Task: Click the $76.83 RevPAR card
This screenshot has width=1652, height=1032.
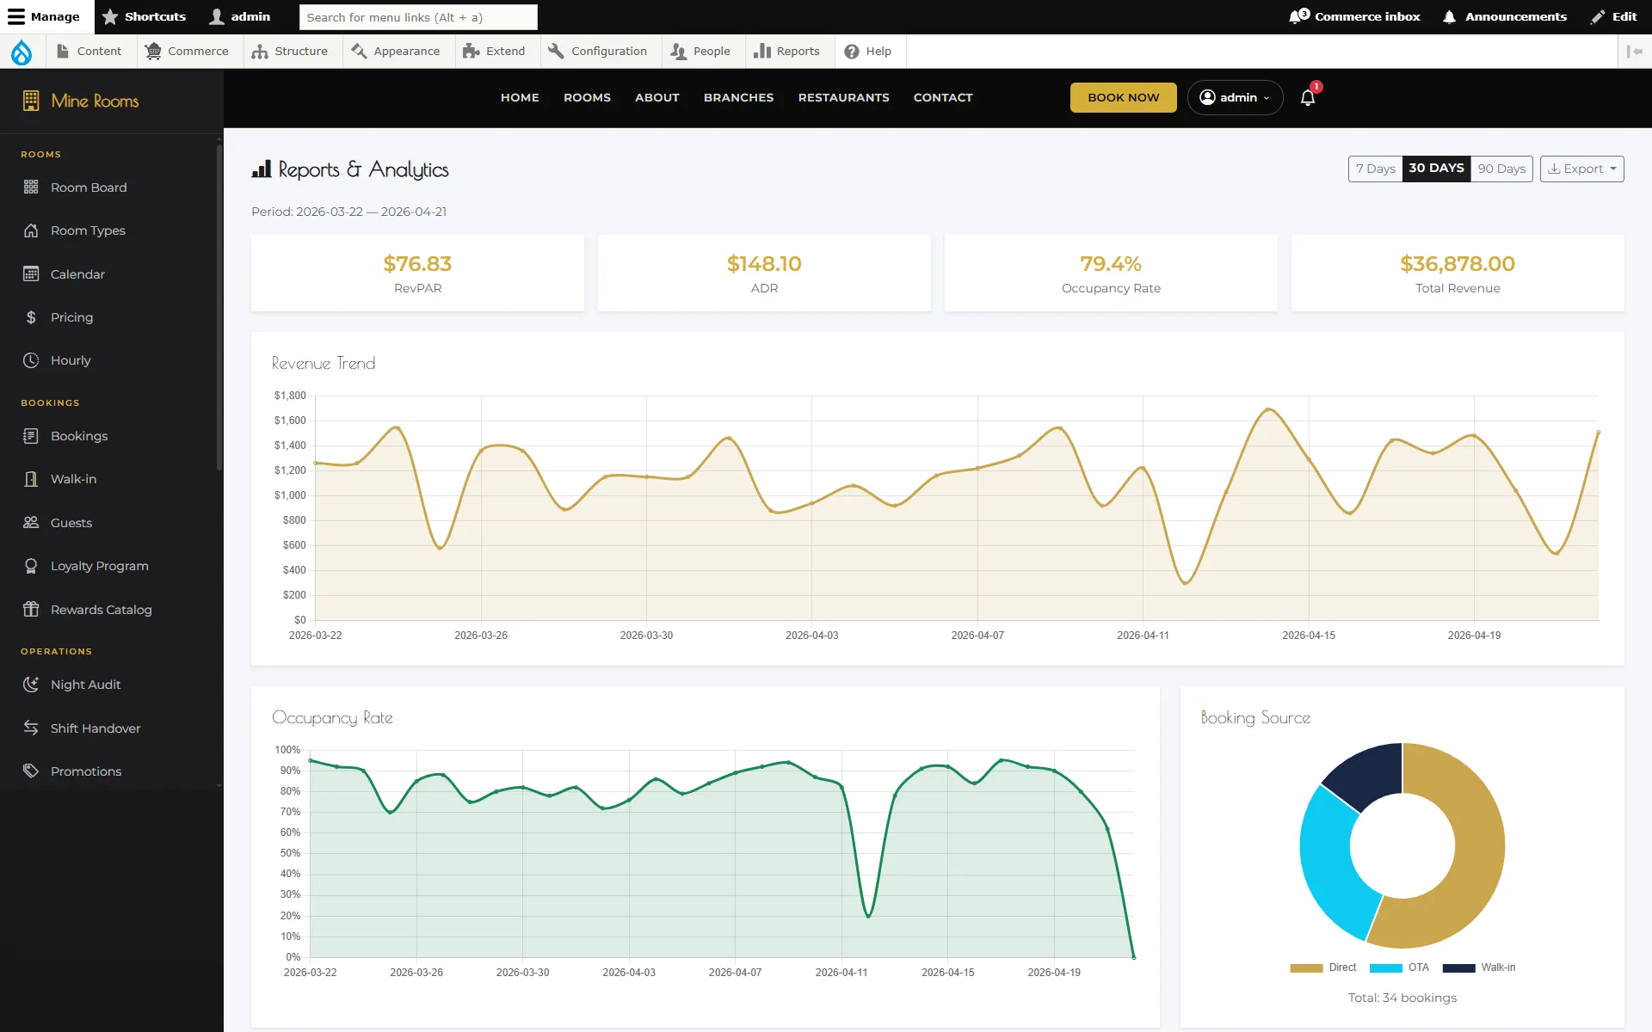Action: point(417,273)
